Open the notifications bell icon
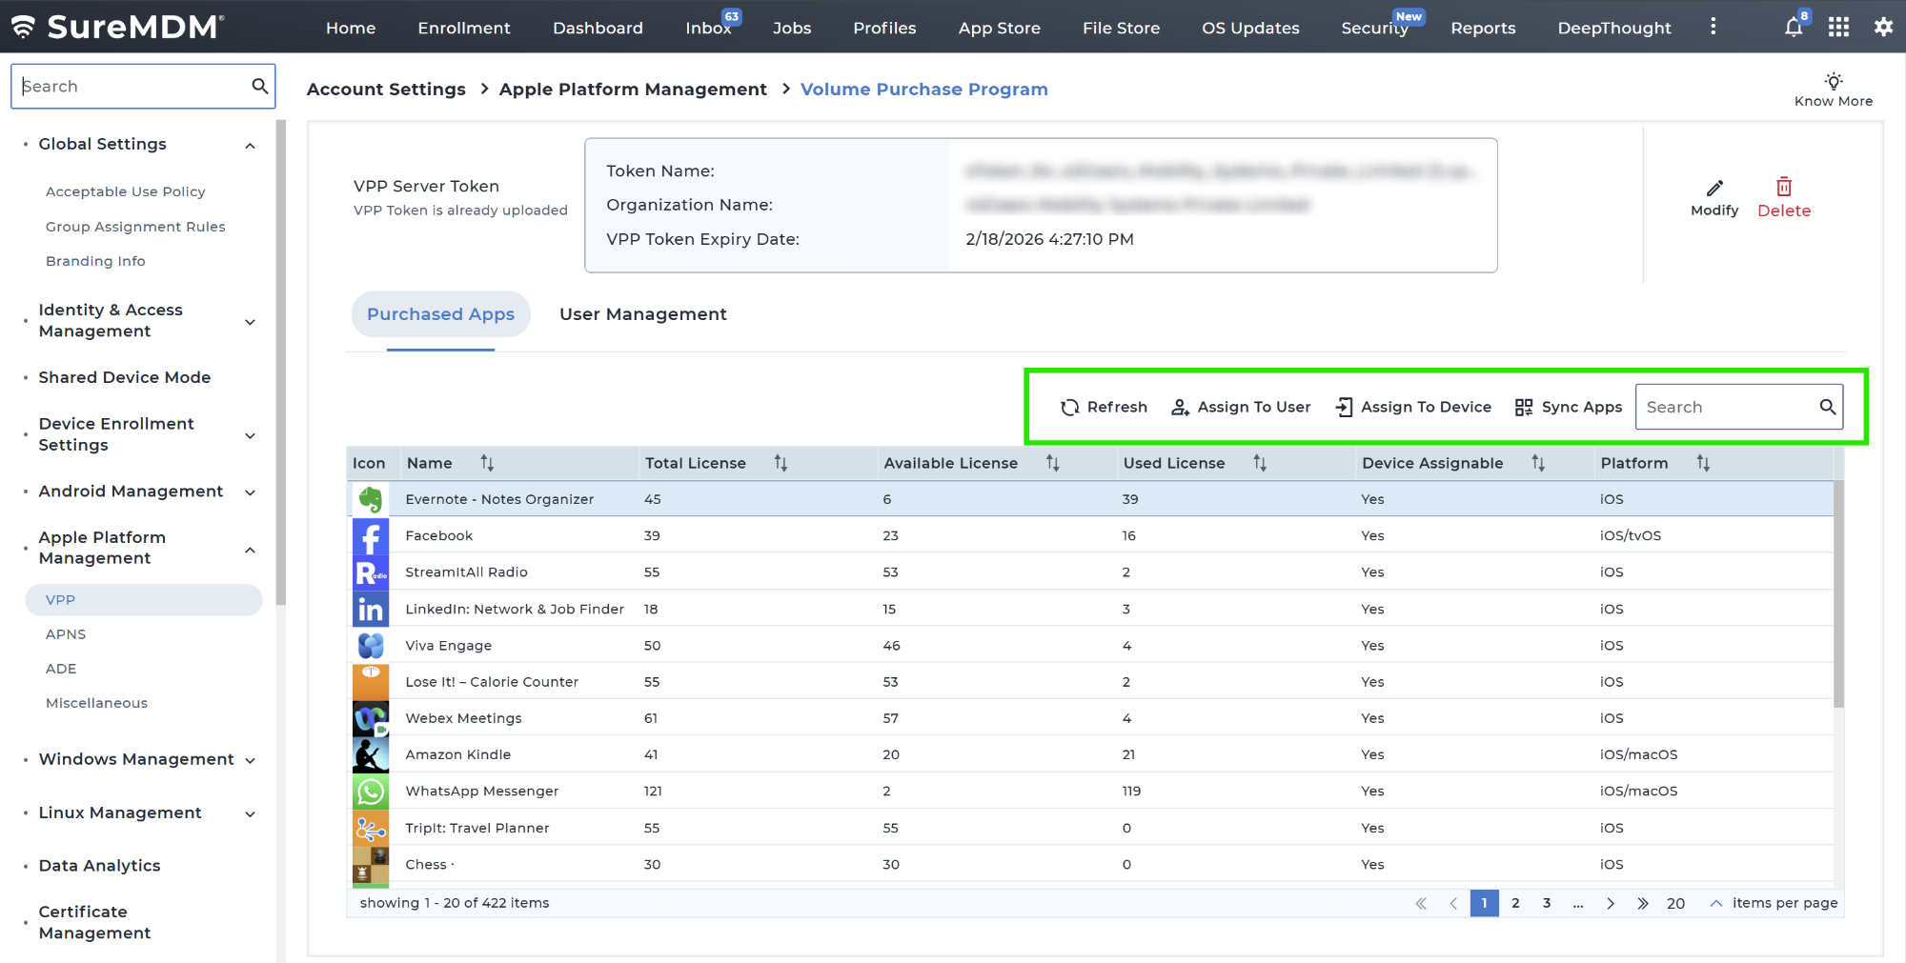Screen dimensions: 1906x963 [x=1793, y=28]
